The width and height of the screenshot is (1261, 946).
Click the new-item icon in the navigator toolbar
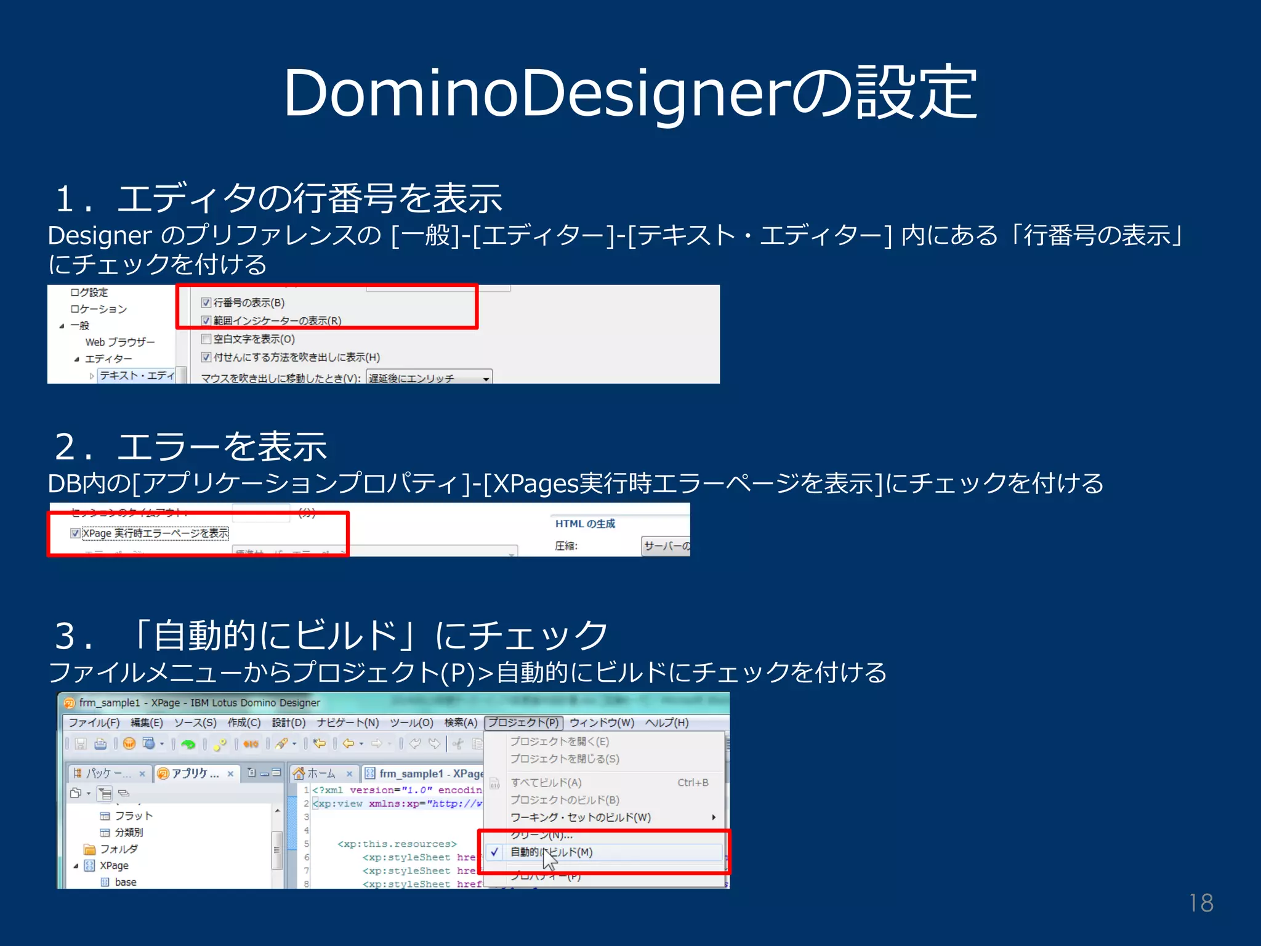76,793
